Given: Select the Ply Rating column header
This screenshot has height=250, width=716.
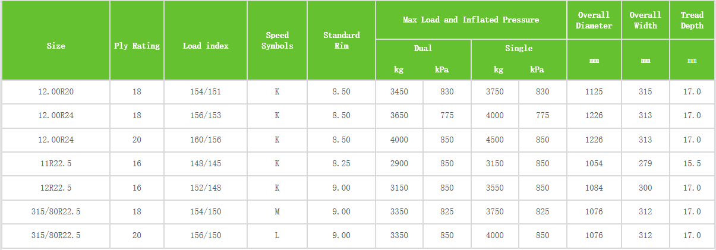Looking at the screenshot, I should click(x=137, y=46).
